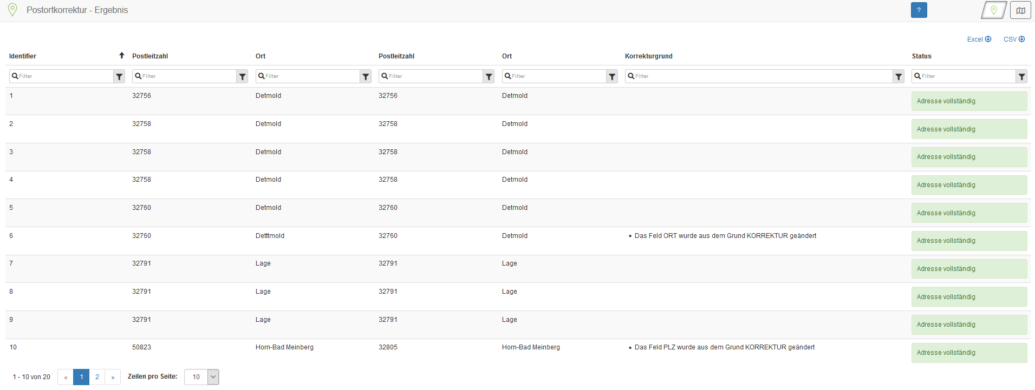The width and height of the screenshot is (1035, 390).
Task: Focus the Korrekturgrund filter text field
Action: point(758,76)
